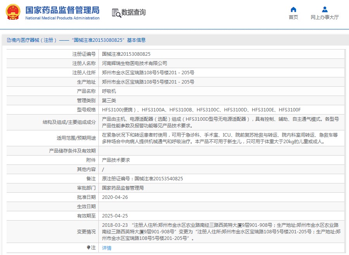Click the bullet icon beside 注

(x=88, y=247)
